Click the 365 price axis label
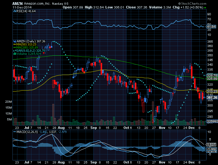Image resolution: width=218 pixels, height=165 pixels. click(x=210, y=42)
